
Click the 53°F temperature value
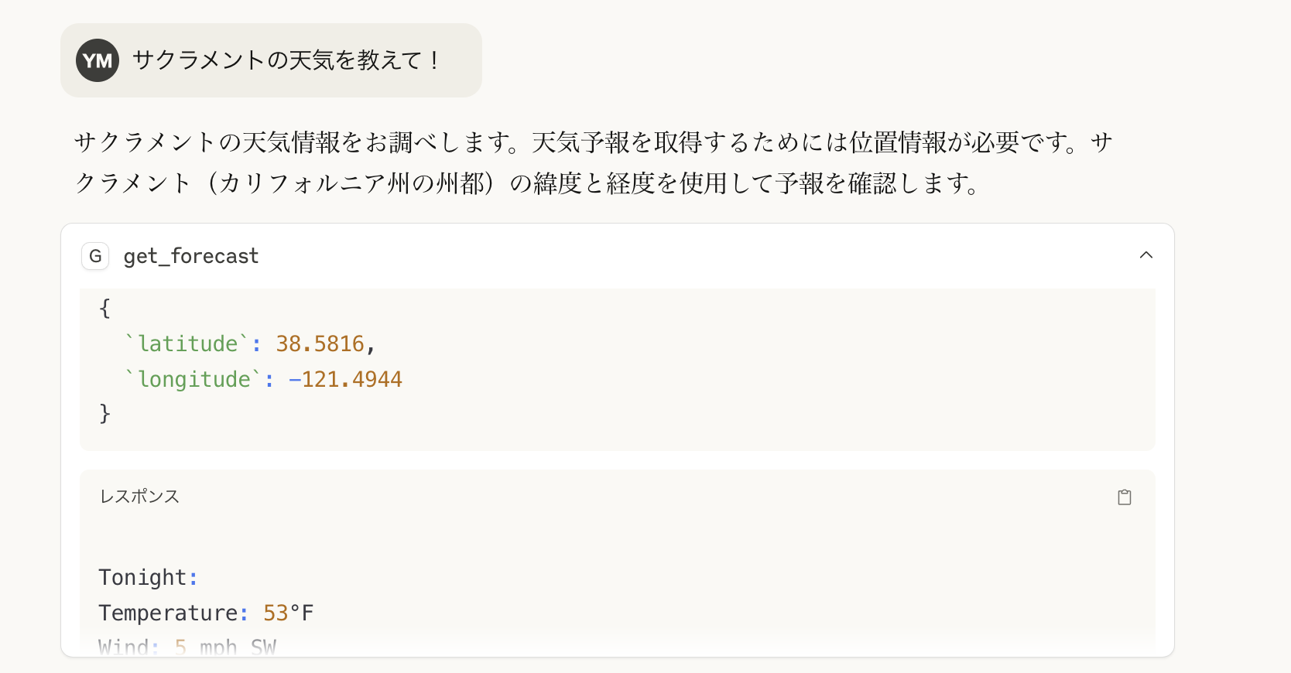click(x=289, y=613)
